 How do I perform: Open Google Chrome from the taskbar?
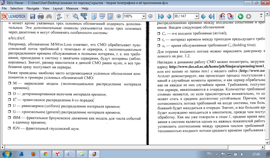click(46, 154)
